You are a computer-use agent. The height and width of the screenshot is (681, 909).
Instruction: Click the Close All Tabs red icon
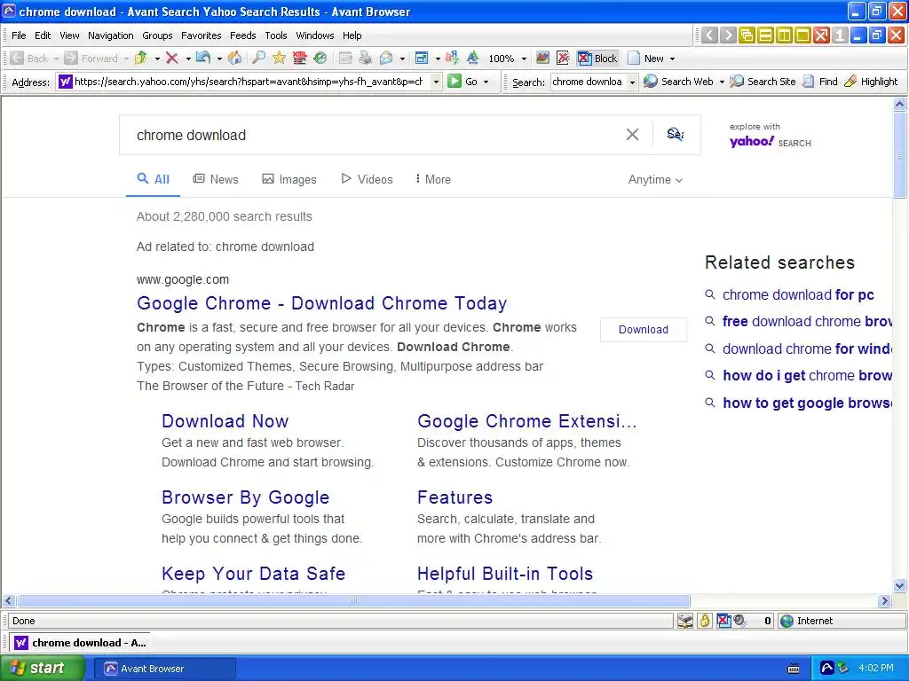click(x=821, y=35)
